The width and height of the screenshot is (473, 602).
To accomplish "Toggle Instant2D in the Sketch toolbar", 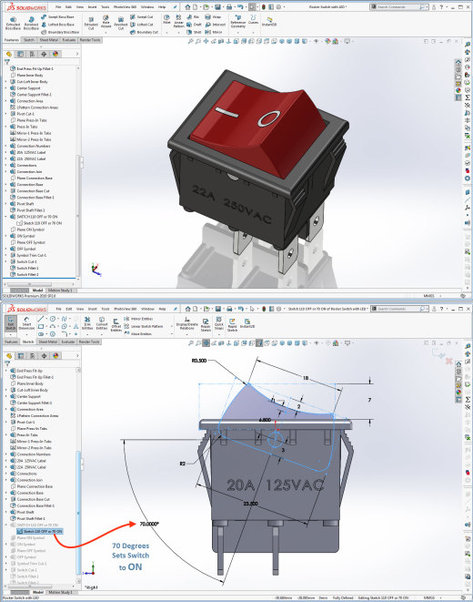I will click(x=247, y=323).
